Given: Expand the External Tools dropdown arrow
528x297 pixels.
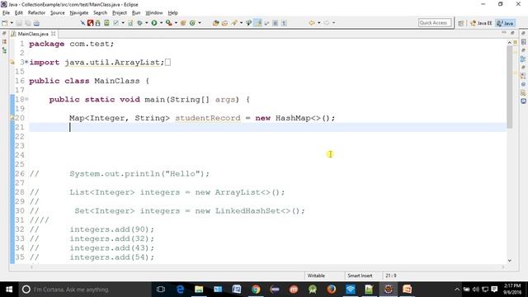Looking at the screenshot, I should coord(176,23).
